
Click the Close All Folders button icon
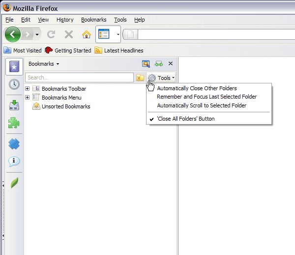(x=140, y=77)
